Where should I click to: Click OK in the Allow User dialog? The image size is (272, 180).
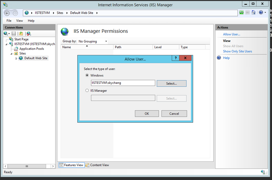tap(147, 114)
